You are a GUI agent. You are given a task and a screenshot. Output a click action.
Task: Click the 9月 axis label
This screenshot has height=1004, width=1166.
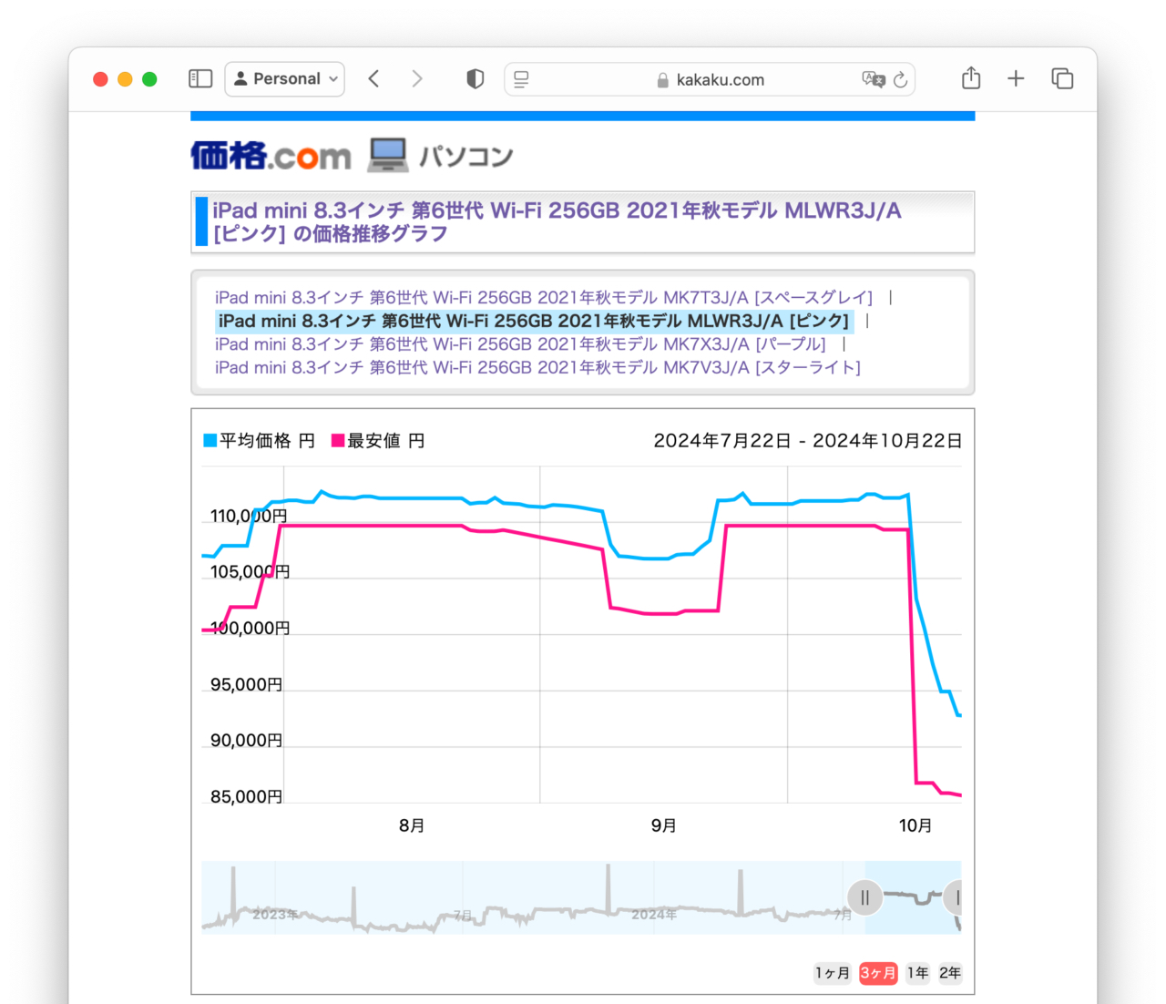pos(663,825)
